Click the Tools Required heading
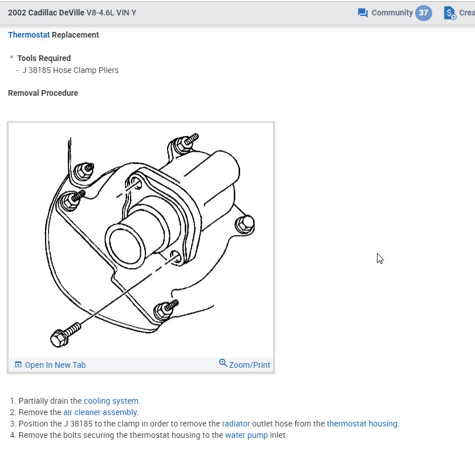The width and height of the screenshot is (475, 455). (44, 58)
